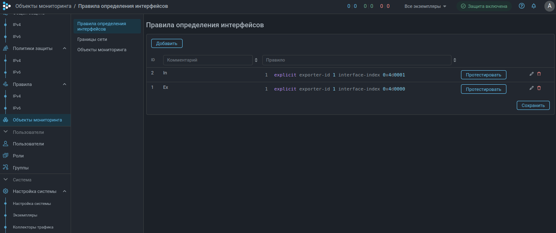Click the edit pencil icon for rule In
This screenshot has width=556, height=233.
coord(532,74)
